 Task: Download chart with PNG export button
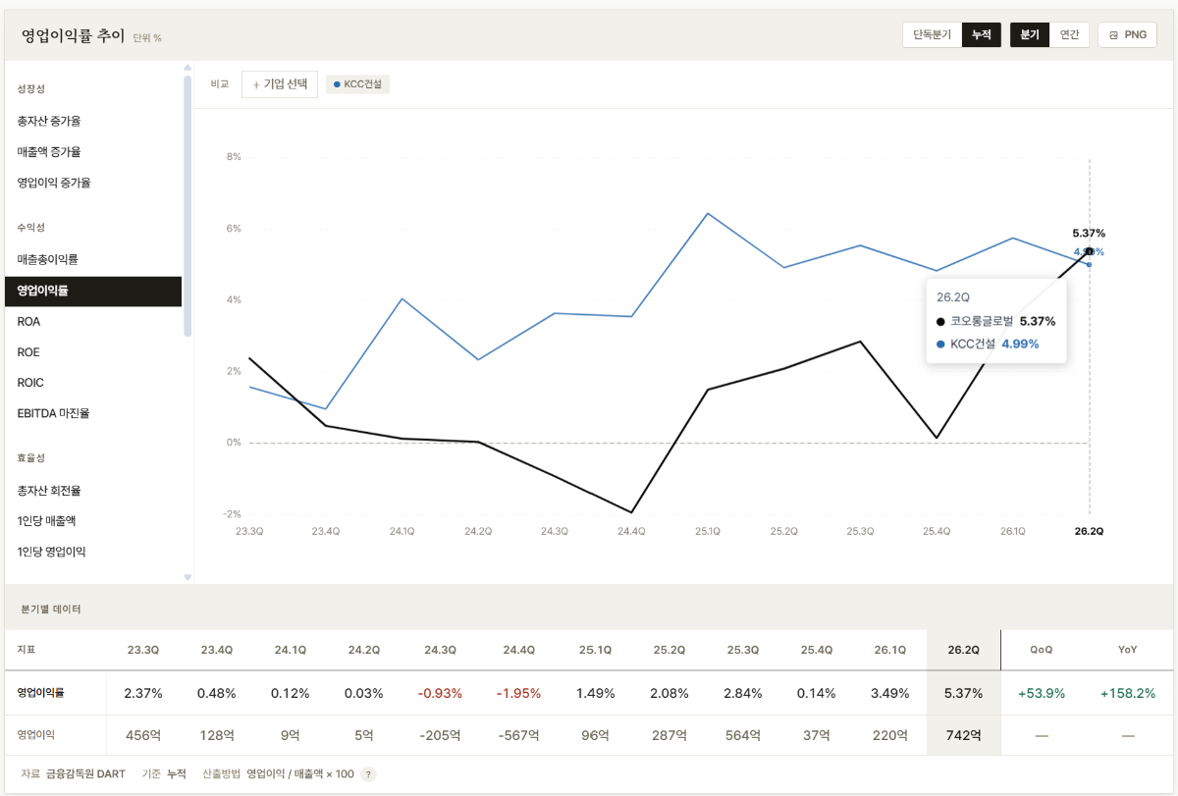(x=1127, y=34)
